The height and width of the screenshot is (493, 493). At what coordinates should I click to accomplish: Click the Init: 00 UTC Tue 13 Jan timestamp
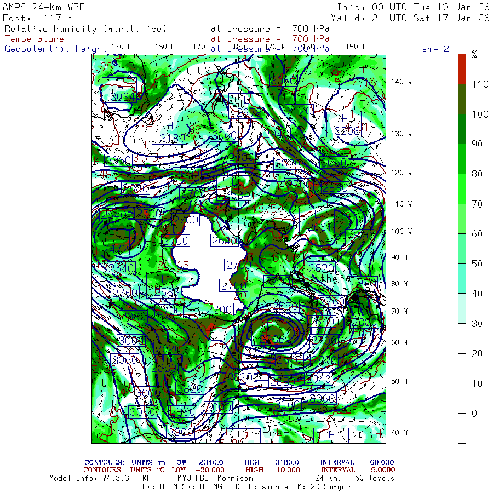413,7
